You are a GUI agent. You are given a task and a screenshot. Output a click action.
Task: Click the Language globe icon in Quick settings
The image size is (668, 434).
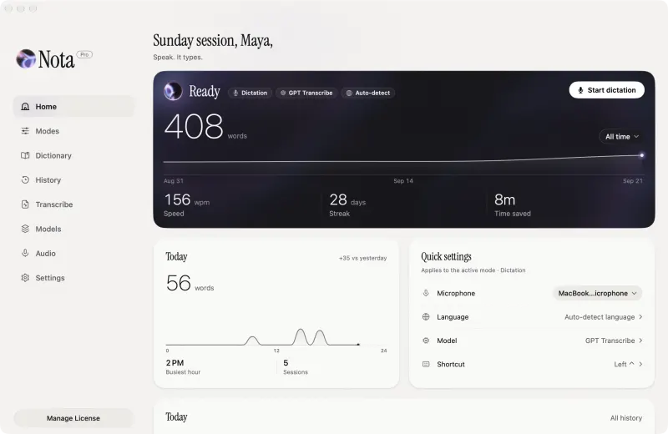pyautogui.click(x=426, y=317)
